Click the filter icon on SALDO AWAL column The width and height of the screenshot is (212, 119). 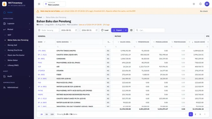tap(118, 42)
